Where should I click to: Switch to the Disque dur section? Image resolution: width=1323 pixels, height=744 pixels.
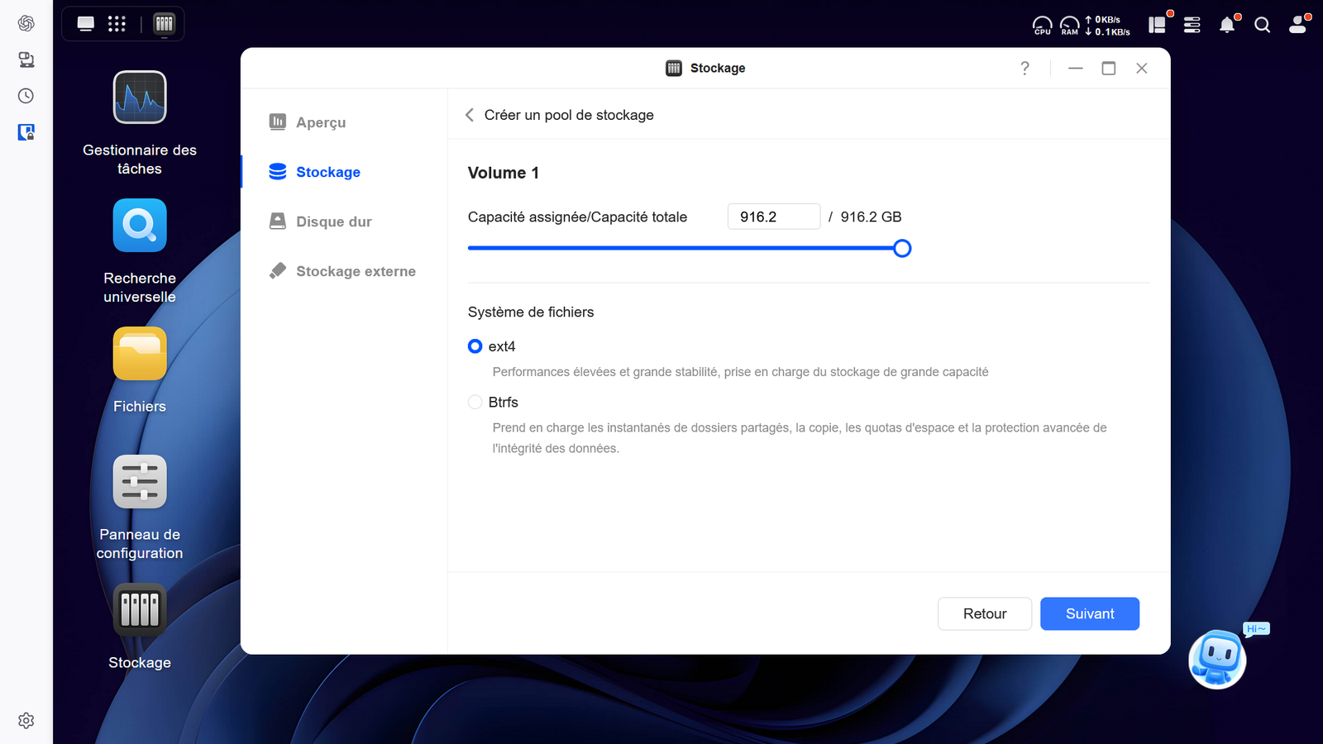332,222
